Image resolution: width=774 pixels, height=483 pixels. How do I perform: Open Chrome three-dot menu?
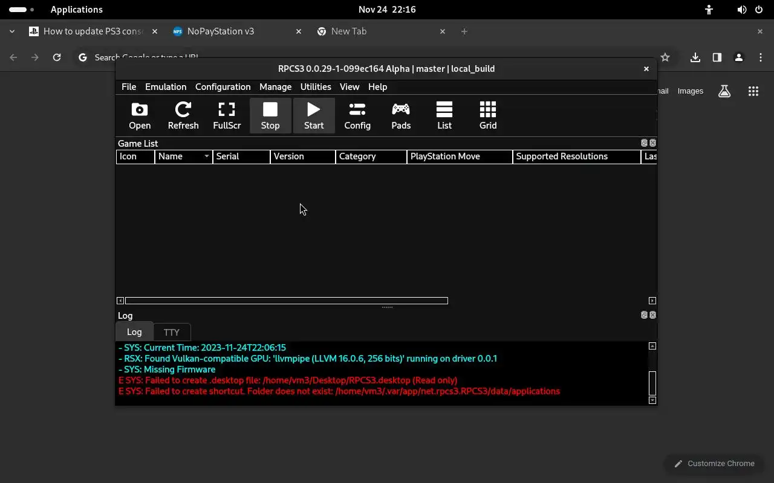[x=761, y=57]
